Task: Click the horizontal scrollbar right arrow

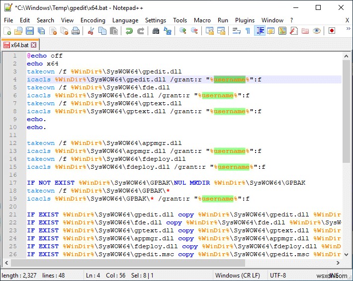Action: pos(338,263)
